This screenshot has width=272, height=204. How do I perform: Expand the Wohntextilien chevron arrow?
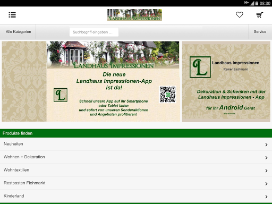pos(266,171)
